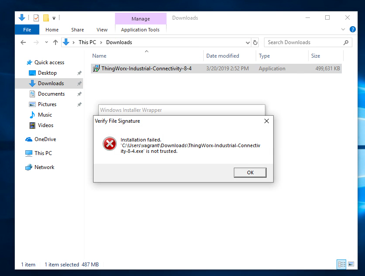
Task: Click the forward navigation arrow
Action: 36,42
